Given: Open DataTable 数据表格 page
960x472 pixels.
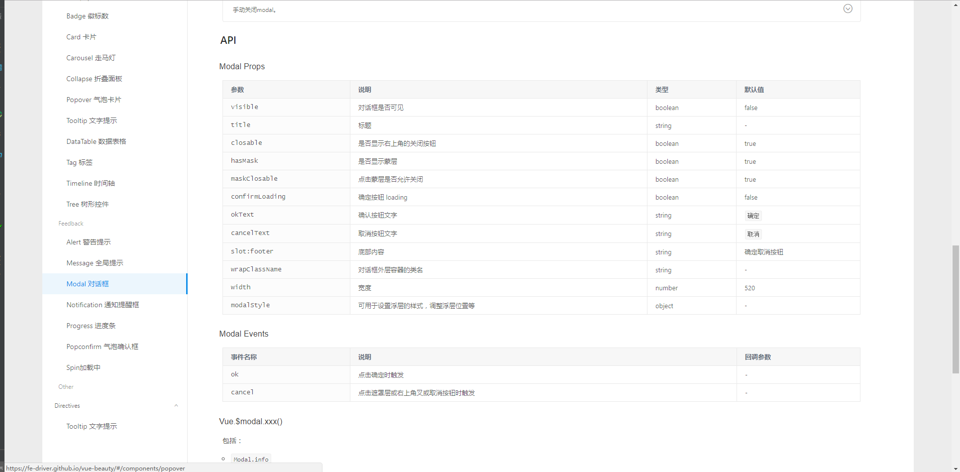Looking at the screenshot, I should click(x=96, y=141).
